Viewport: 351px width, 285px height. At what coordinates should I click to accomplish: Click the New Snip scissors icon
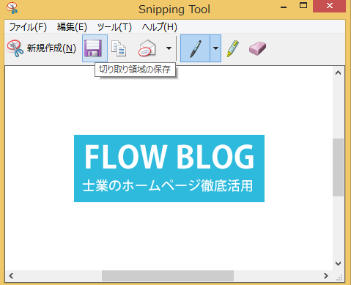(x=15, y=48)
